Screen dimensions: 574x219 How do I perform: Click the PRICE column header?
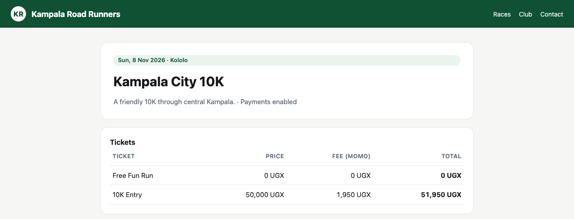coord(275,156)
